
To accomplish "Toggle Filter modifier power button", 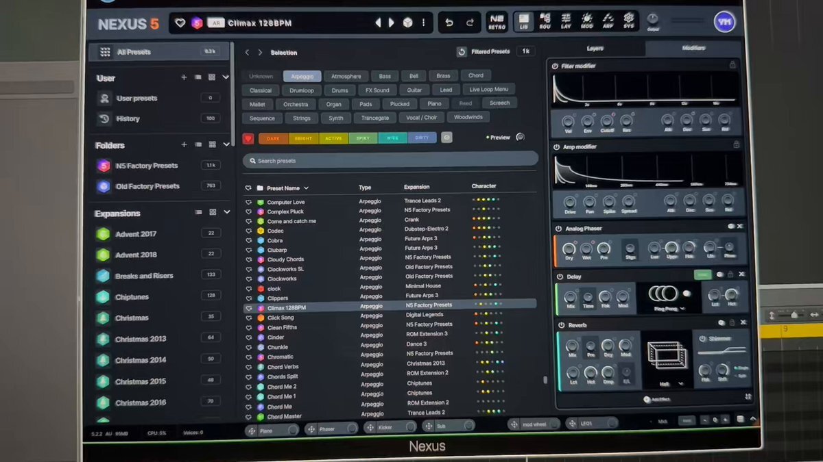I will [555, 66].
